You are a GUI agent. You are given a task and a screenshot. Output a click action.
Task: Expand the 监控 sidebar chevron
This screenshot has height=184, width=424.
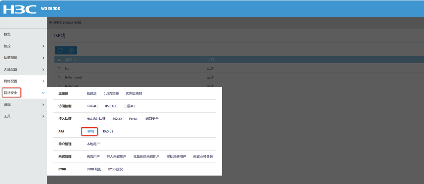click(43, 46)
